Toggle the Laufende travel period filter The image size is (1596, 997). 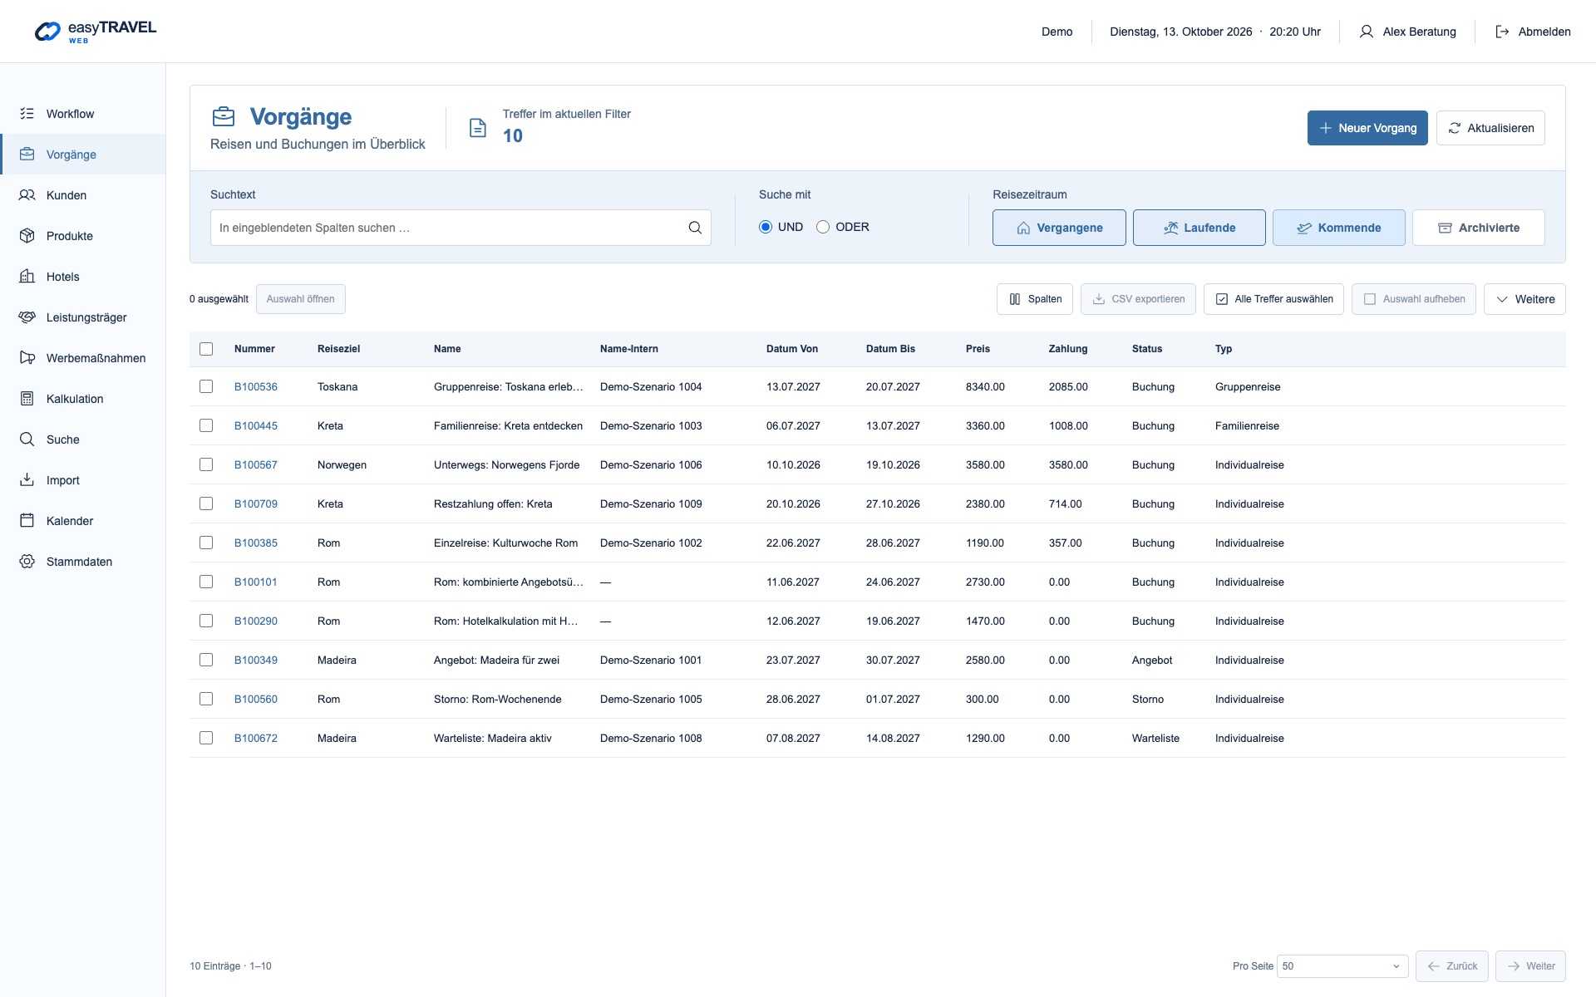tap(1199, 228)
